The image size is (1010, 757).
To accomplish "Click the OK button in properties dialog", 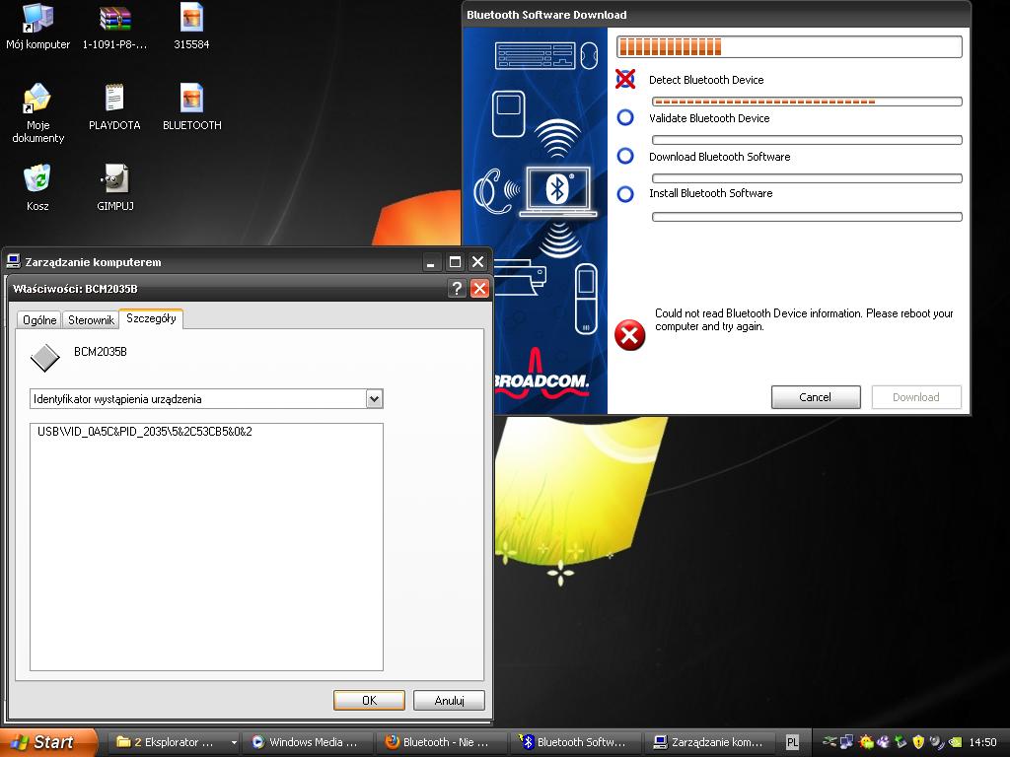I will 369,701.
